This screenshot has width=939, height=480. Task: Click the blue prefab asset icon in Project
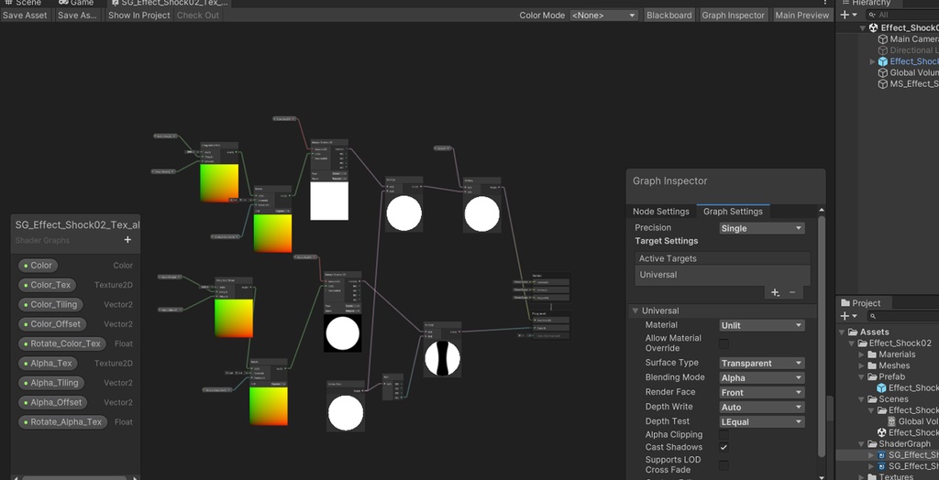click(x=881, y=387)
